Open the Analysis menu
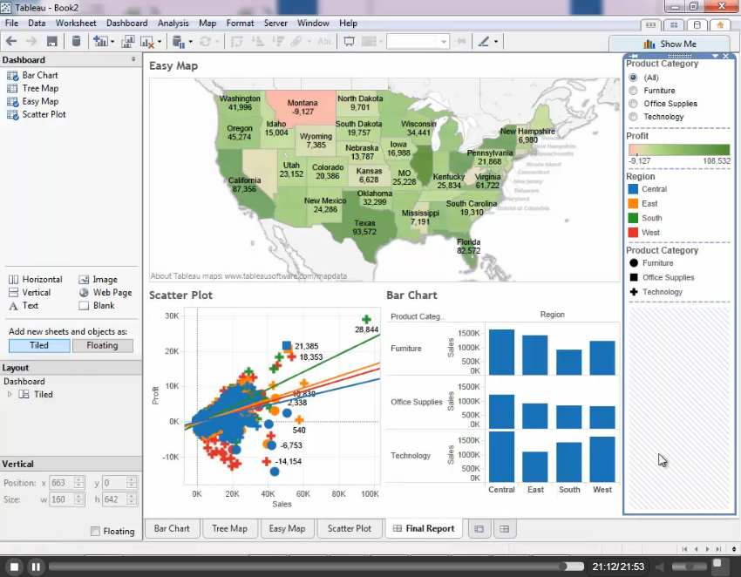Image resolution: width=741 pixels, height=577 pixels. 173,23
